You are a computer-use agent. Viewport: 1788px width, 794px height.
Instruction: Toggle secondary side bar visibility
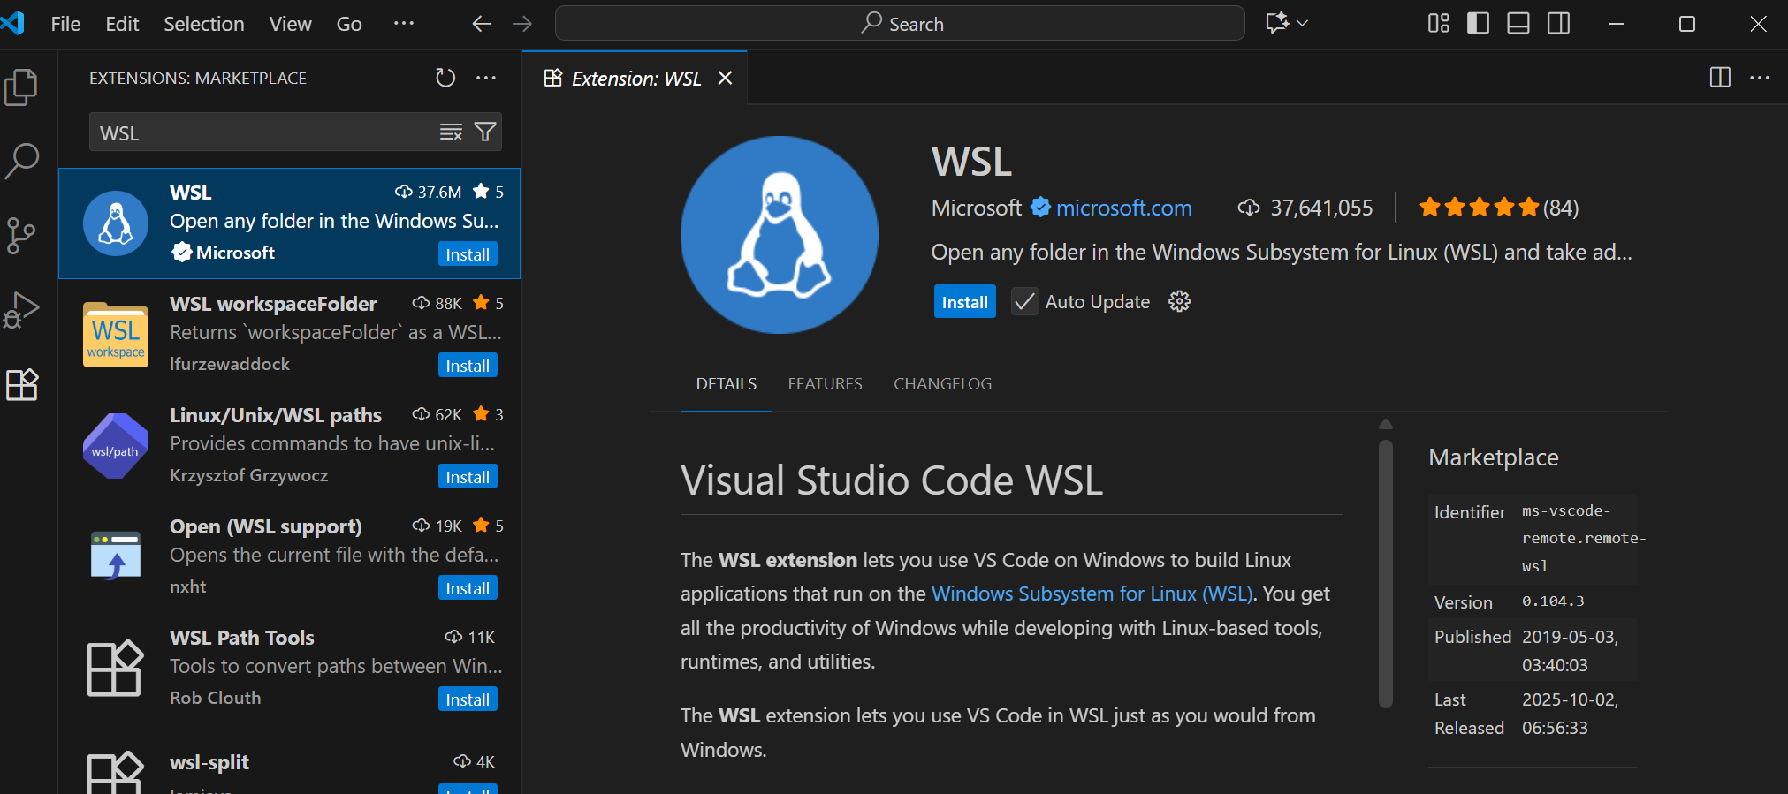coord(1559,24)
